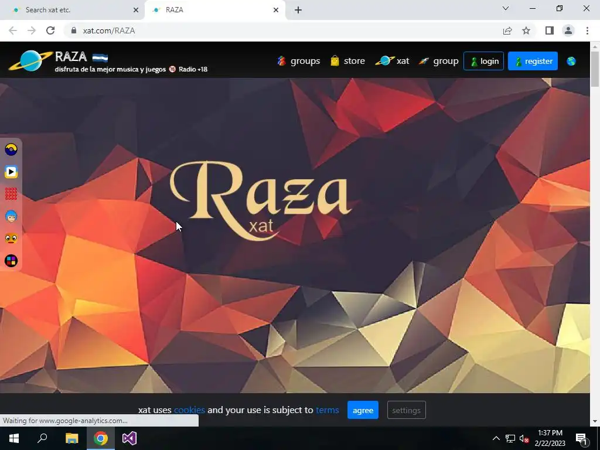The width and height of the screenshot is (600, 450).
Task: Close the RAZA tab
Action: pos(276,10)
